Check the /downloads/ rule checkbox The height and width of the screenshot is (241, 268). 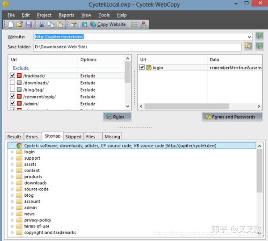(13, 82)
